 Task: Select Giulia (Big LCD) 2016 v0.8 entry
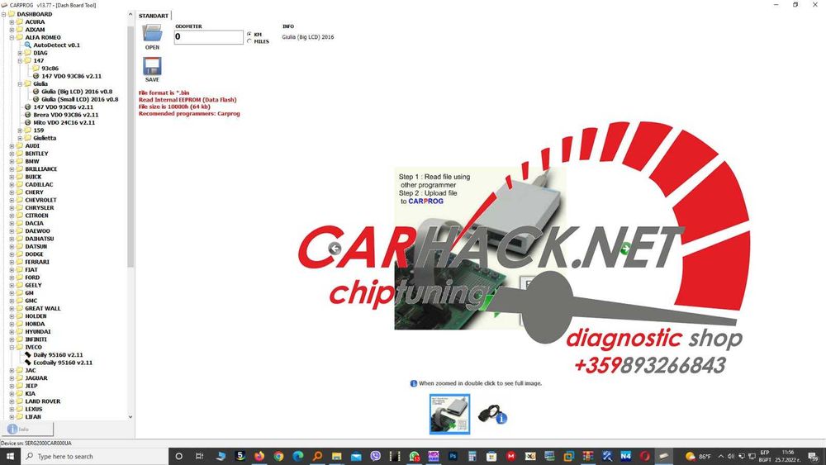(x=77, y=92)
